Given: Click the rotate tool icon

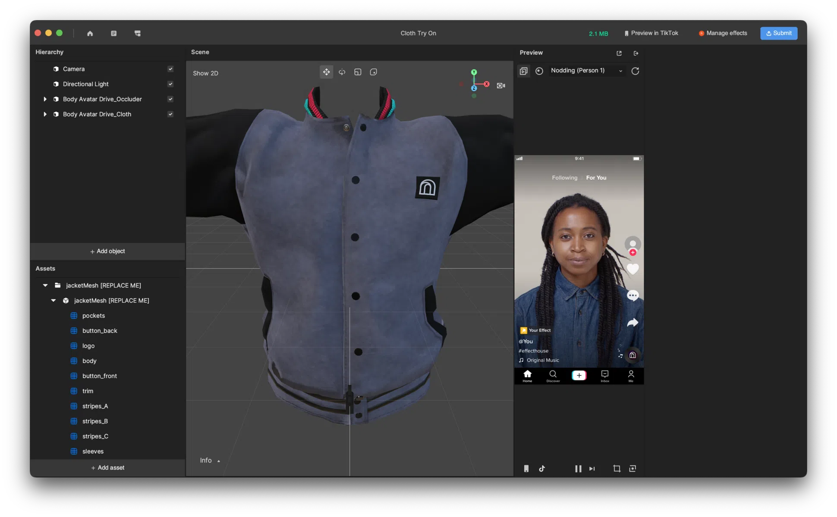Looking at the screenshot, I should (341, 72).
